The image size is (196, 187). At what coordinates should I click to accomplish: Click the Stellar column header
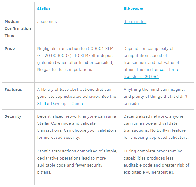coord(44,9)
